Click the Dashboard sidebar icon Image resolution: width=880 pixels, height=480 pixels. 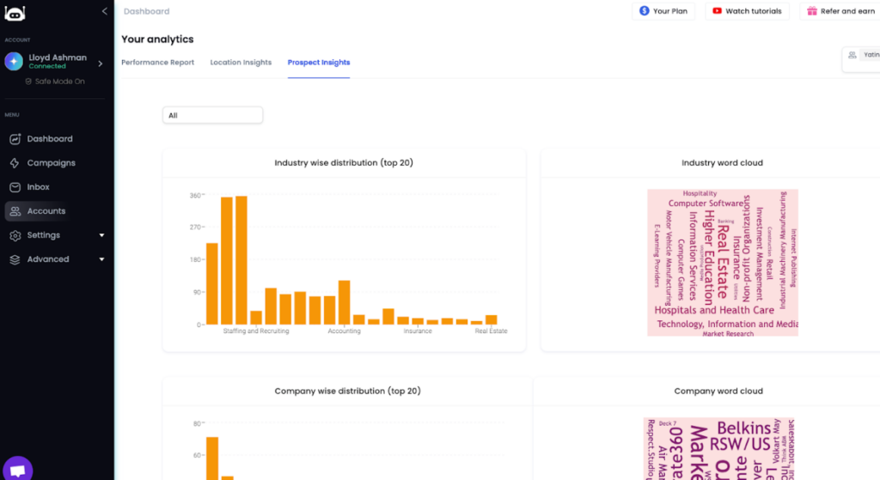(x=15, y=139)
